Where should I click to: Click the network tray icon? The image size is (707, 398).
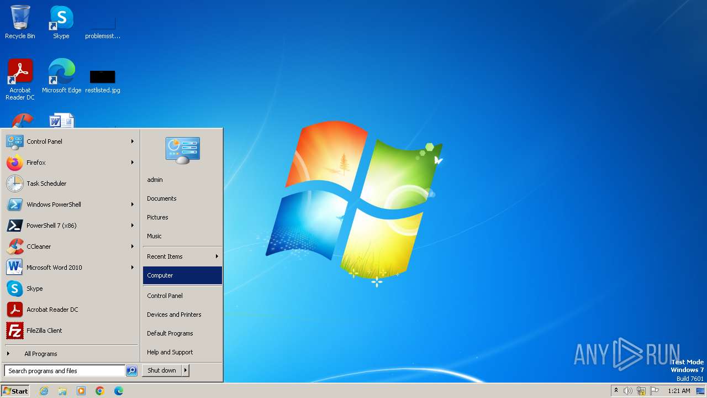pos(641,391)
